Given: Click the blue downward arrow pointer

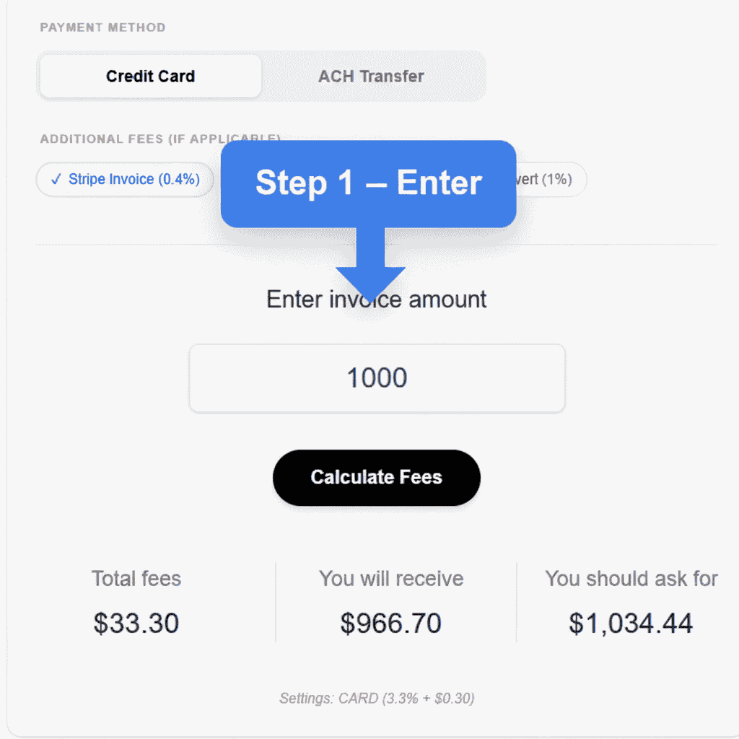Looking at the screenshot, I should [370, 271].
